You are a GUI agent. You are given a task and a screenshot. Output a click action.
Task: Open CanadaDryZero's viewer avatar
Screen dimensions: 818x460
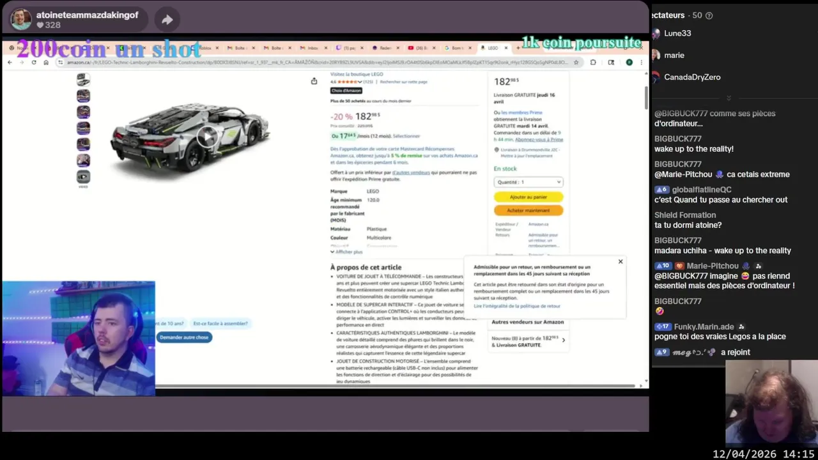[656, 77]
